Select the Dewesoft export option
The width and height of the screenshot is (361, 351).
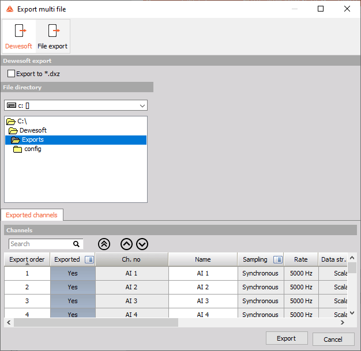pos(19,36)
